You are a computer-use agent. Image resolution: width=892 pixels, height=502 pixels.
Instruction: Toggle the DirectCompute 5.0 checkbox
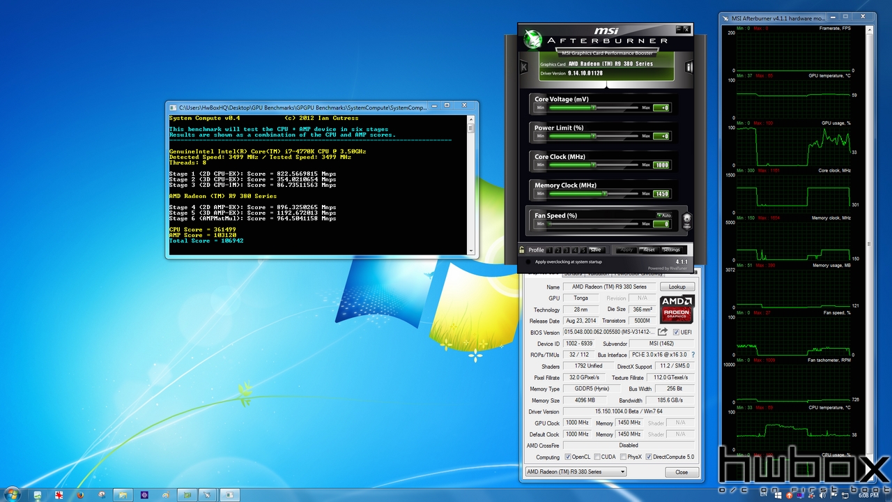pyautogui.click(x=649, y=457)
